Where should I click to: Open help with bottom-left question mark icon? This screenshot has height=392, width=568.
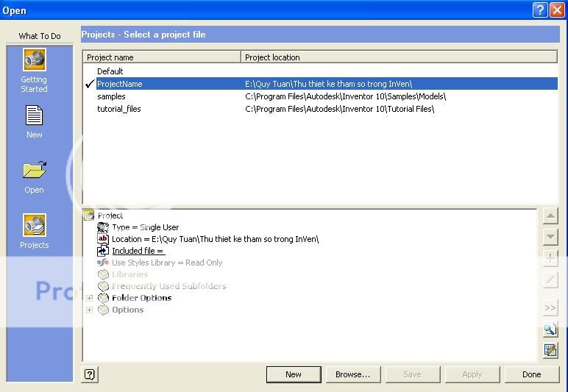90,374
